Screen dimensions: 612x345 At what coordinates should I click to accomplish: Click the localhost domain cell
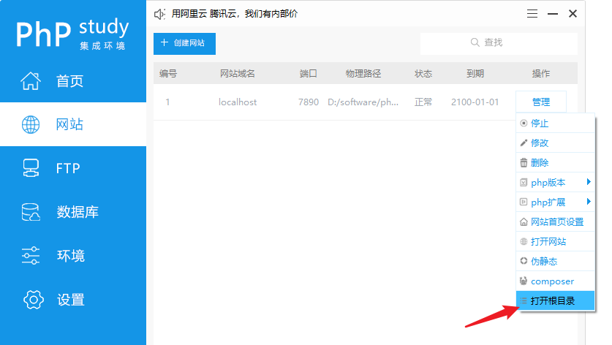[238, 102]
